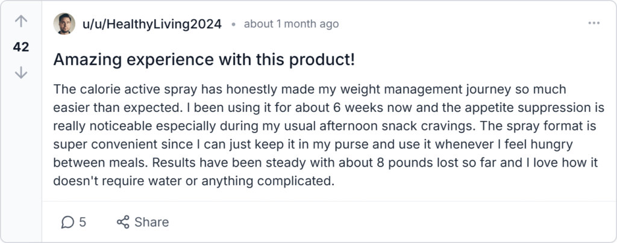Click the final line "doesn't require water"
The height and width of the screenshot is (243, 617).
pos(193,180)
